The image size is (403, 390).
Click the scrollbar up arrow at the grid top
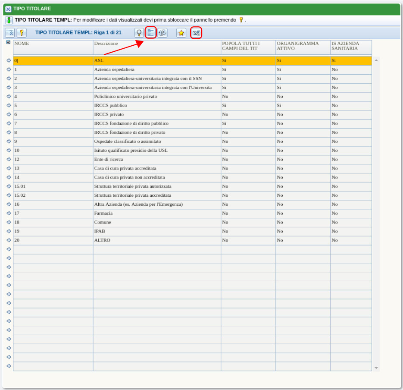coord(376,60)
